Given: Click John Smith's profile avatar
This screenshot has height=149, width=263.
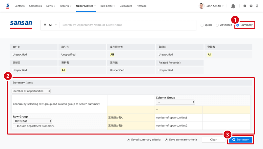Looking at the screenshot, I should 202,6.
